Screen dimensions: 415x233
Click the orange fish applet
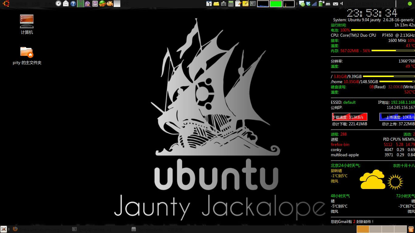[x=109, y=4]
